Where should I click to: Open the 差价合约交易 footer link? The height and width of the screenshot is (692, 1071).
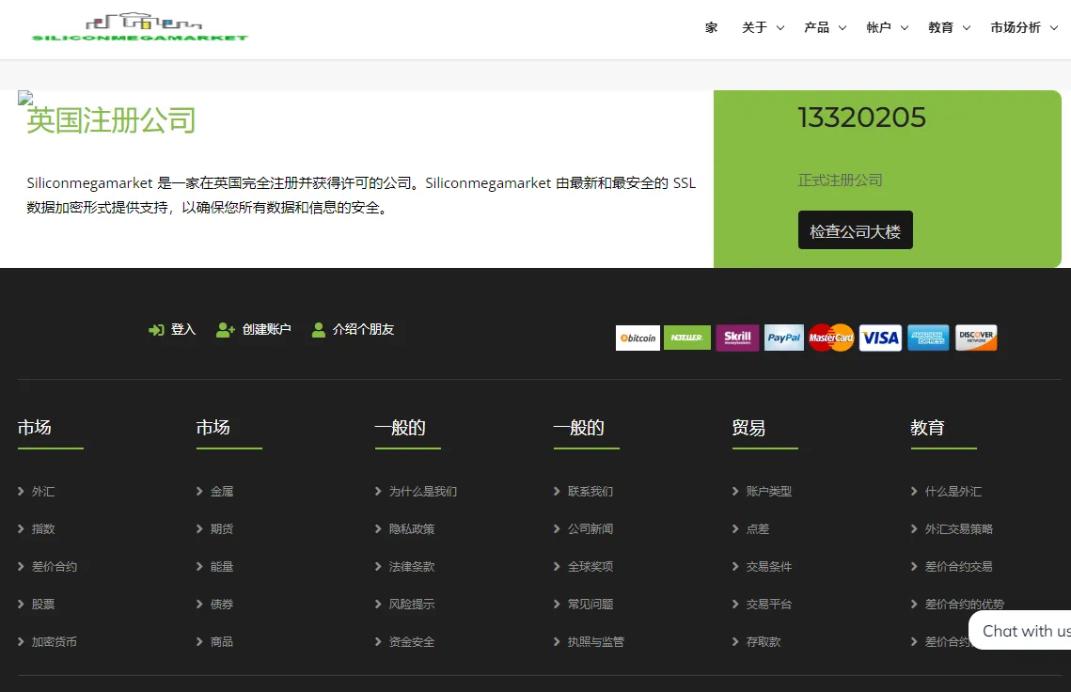pyautogui.click(x=958, y=566)
